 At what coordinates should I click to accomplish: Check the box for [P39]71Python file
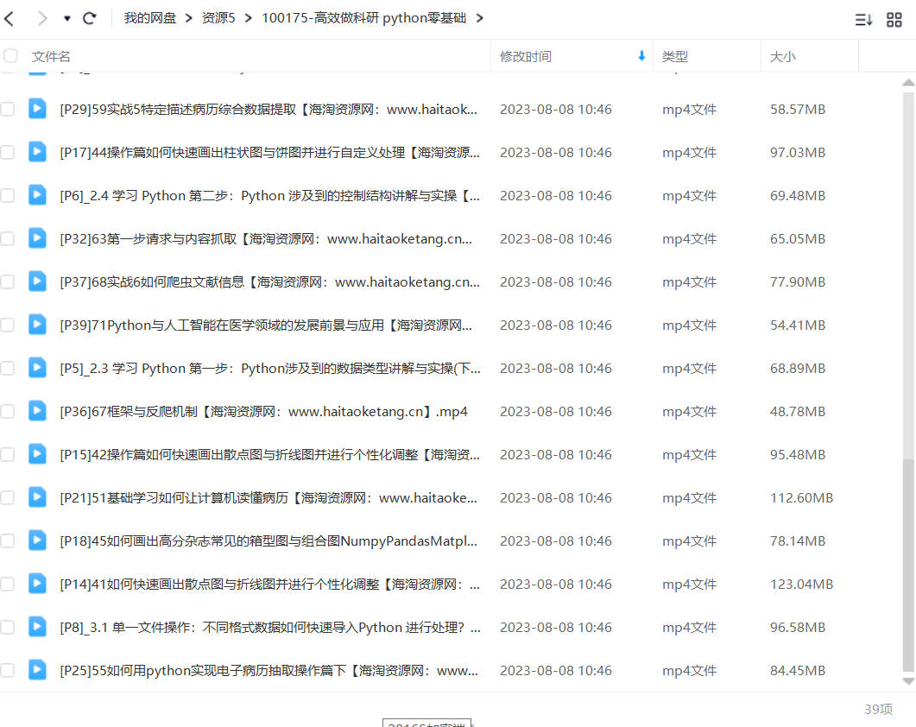click(7, 325)
